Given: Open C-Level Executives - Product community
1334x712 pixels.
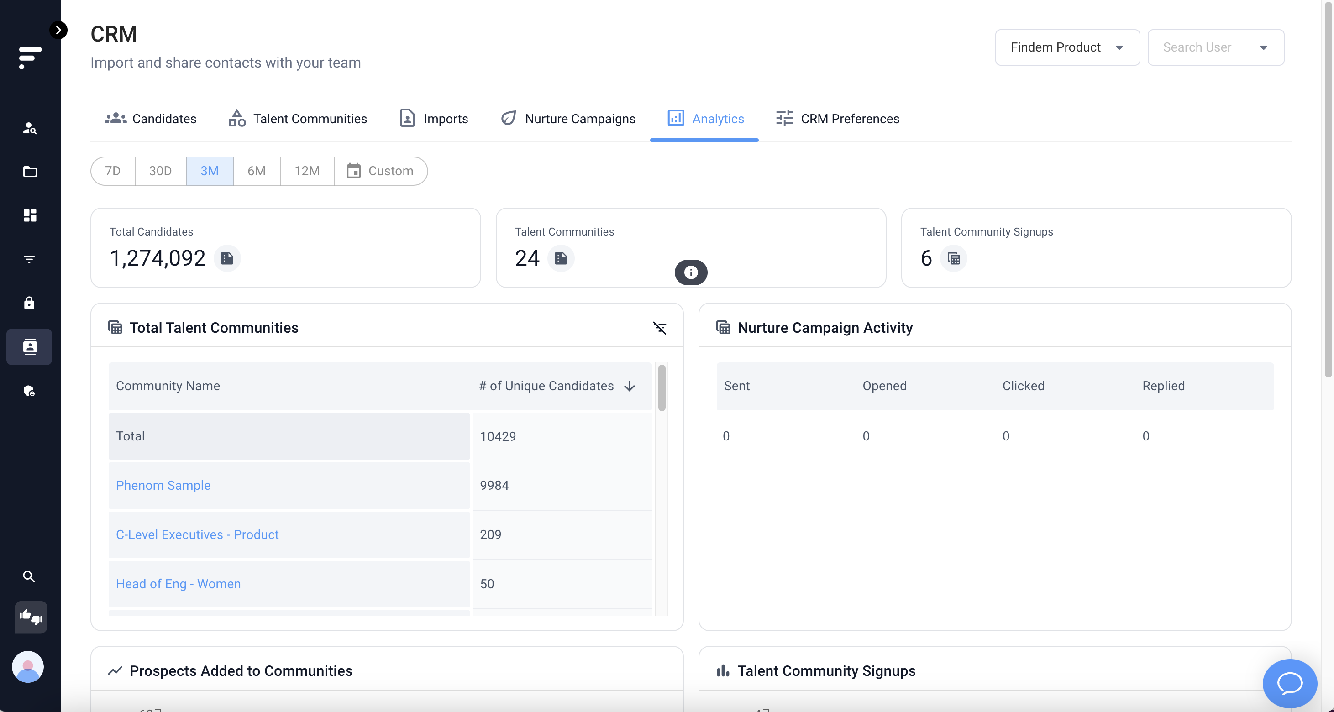Looking at the screenshot, I should tap(197, 534).
